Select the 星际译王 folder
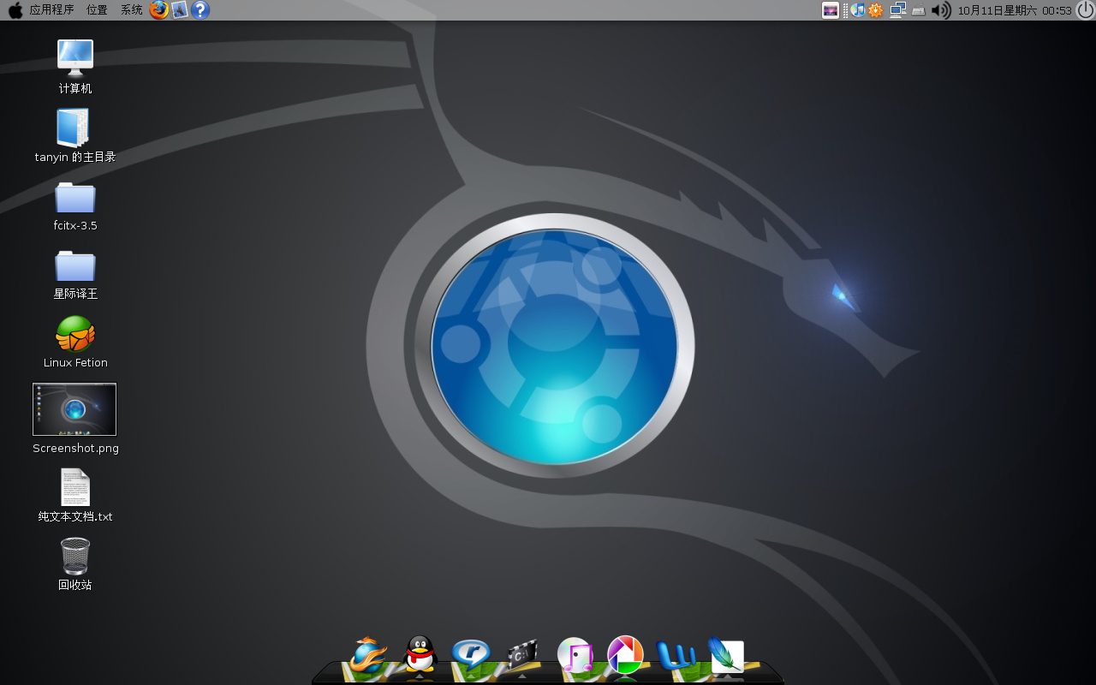Screen dimensions: 1096x685 75,265
